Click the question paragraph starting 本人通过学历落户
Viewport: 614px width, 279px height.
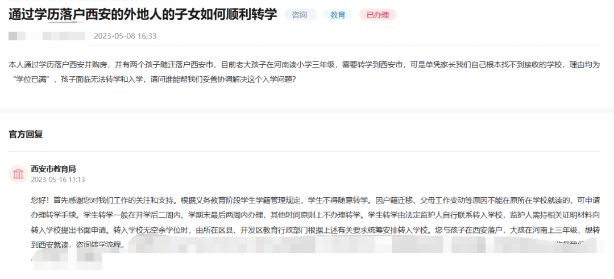coord(304,71)
